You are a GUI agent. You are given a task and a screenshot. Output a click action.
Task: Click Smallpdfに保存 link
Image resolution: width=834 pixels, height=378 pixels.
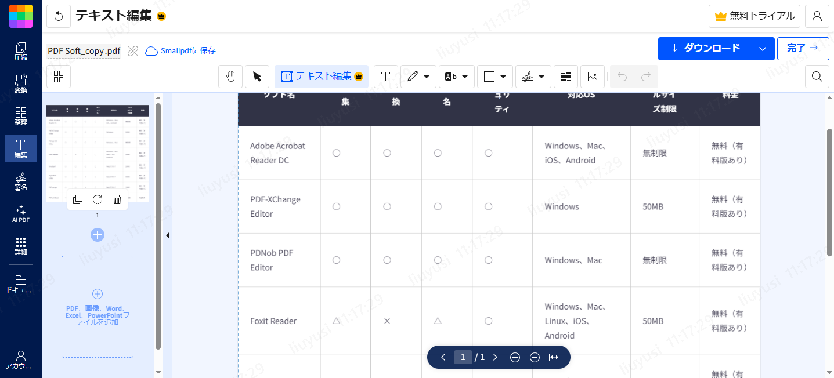click(x=180, y=51)
